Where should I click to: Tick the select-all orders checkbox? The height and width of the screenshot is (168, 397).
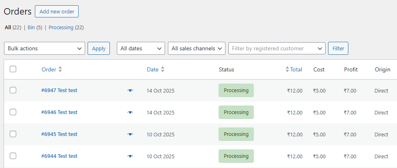[x=13, y=69]
